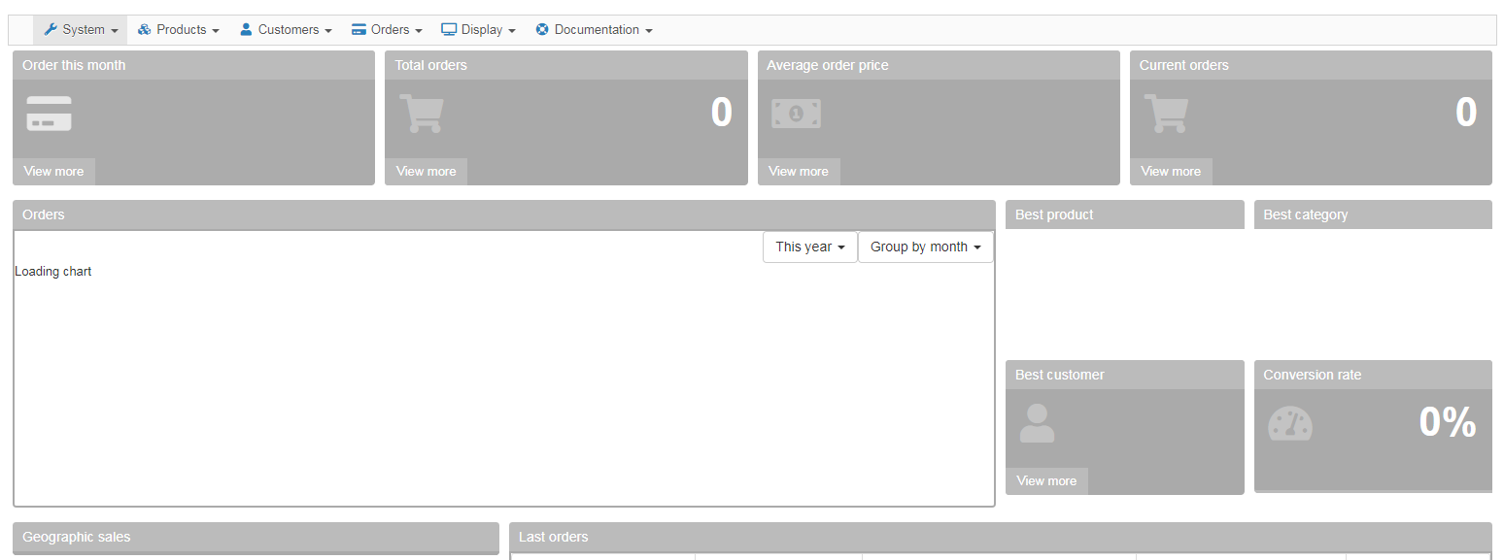Open the System menu
Image resolution: width=1504 pixels, height=560 pixels.
coord(81,30)
